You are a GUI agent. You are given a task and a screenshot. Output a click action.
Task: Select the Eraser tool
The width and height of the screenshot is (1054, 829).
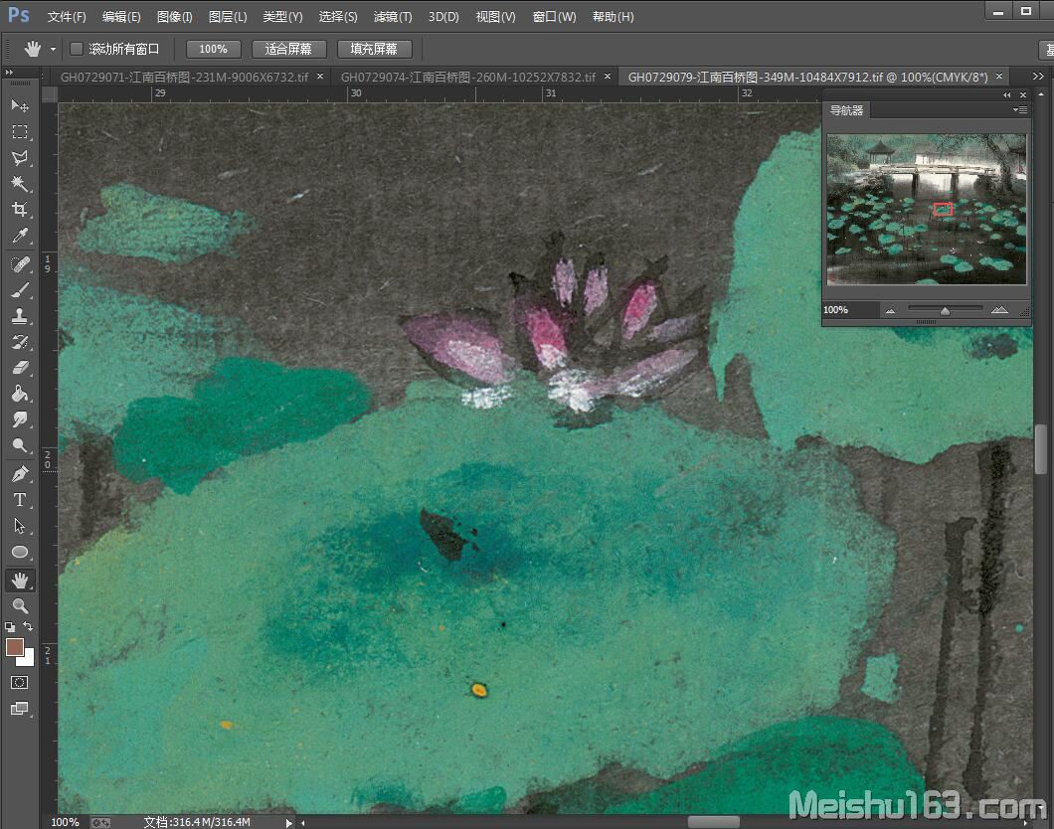tap(20, 368)
